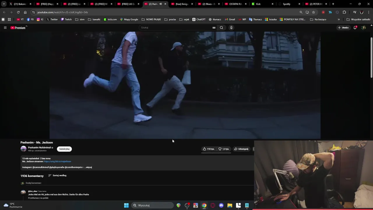This screenshot has width=373, height=210.
Task: Subscribe using the Subskrybuj button
Action: [x=64, y=149]
